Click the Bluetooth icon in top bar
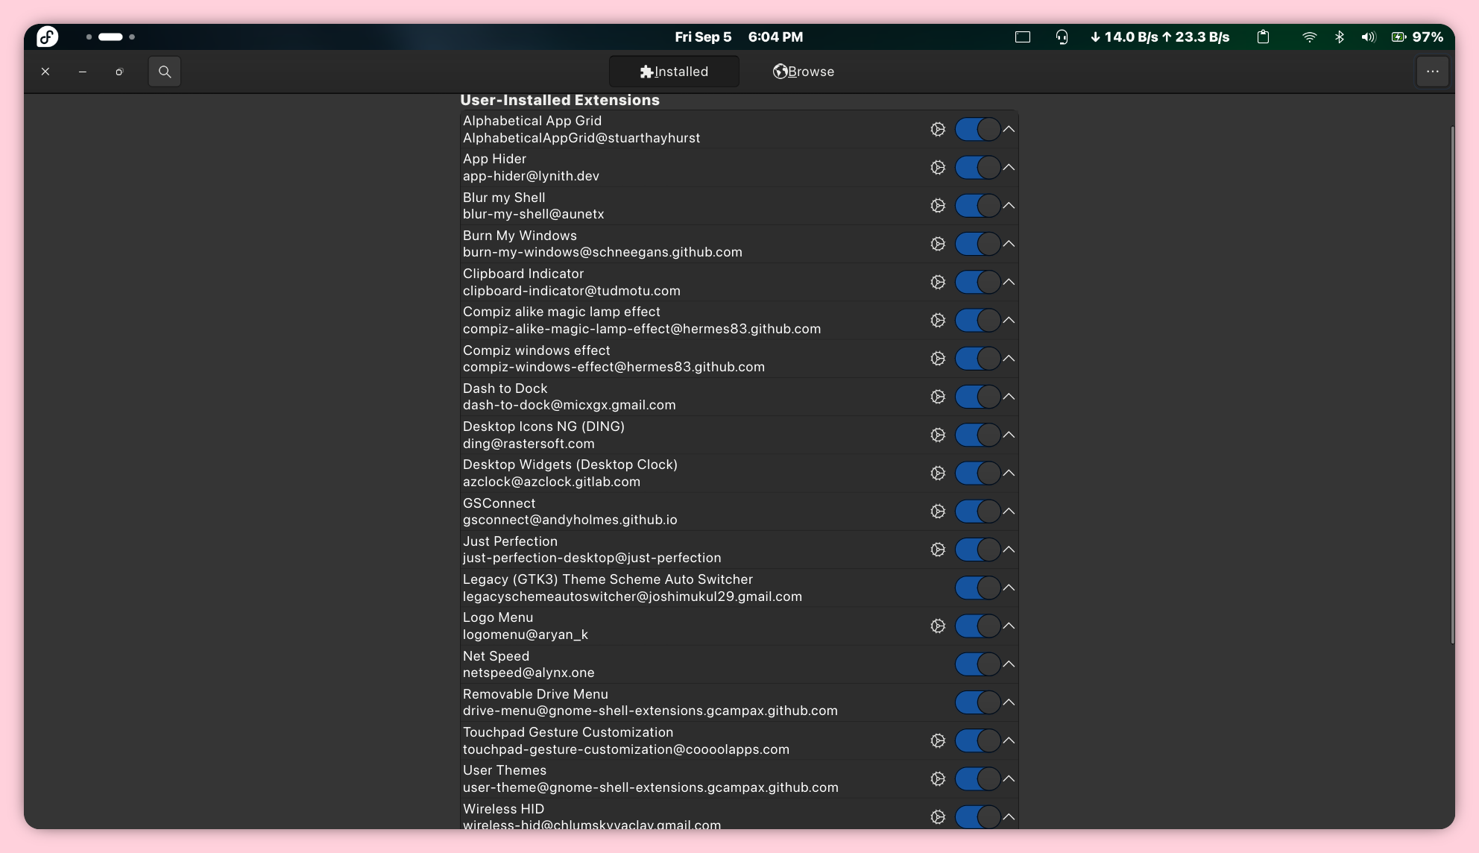 (1340, 37)
